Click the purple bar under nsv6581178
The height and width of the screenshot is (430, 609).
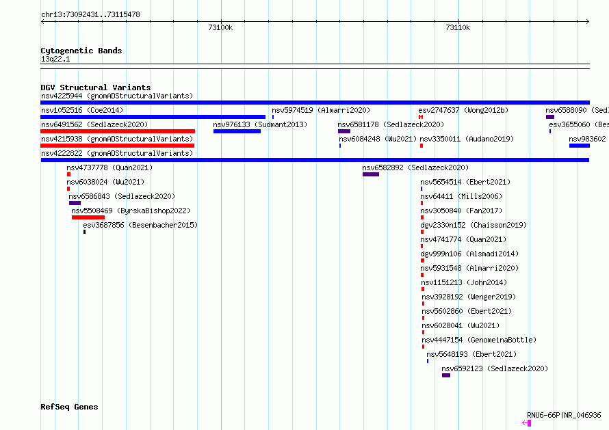point(344,131)
